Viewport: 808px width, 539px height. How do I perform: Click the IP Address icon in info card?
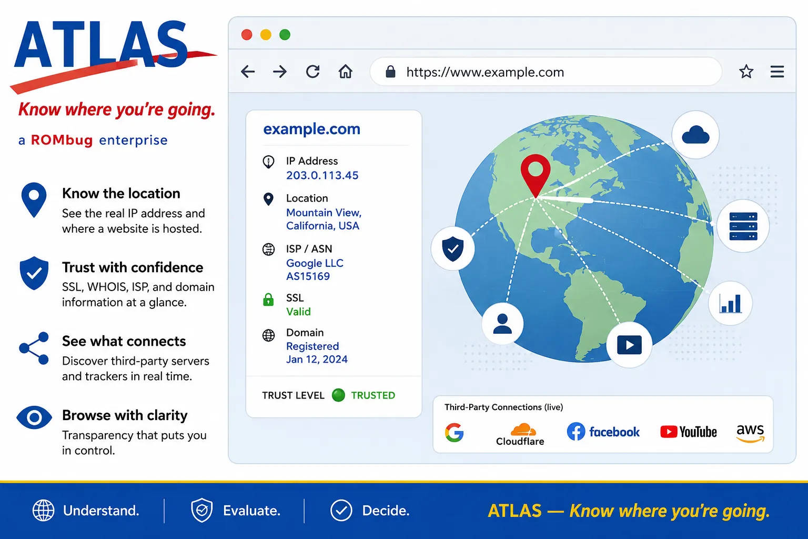tap(268, 162)
